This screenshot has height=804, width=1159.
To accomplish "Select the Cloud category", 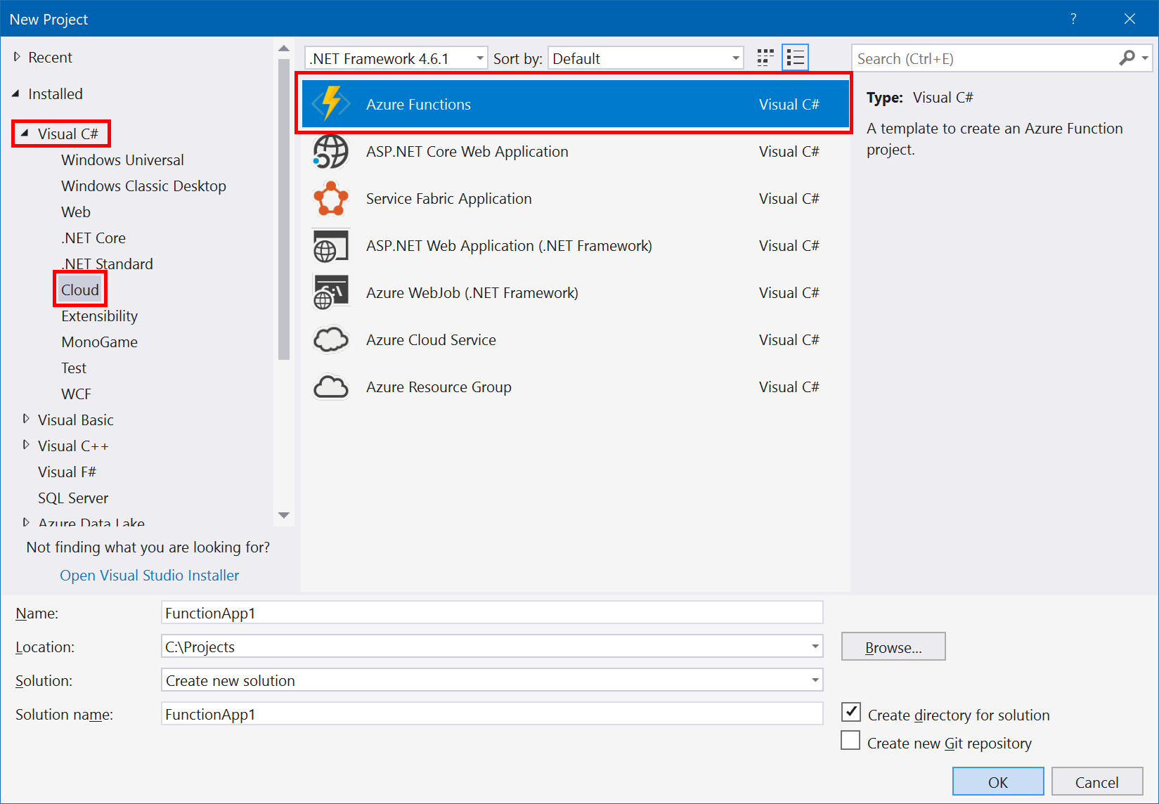I will [x=80, y=290].
